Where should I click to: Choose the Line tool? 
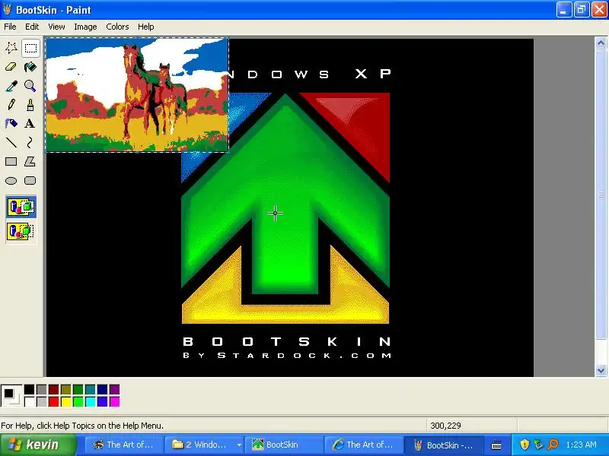tap(11, 143)
